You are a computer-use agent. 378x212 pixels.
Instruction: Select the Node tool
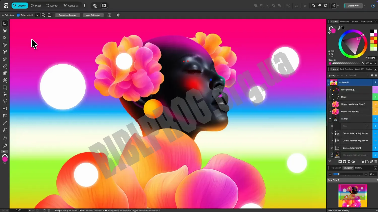tap(5, 38)
